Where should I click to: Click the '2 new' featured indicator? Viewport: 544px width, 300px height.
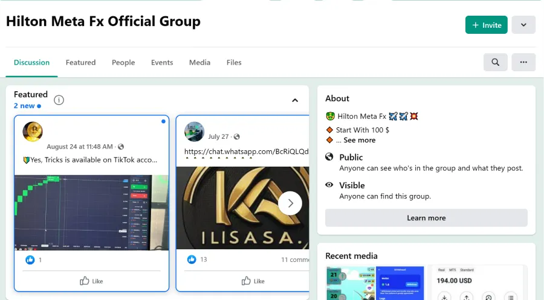[x=27, y=106]
